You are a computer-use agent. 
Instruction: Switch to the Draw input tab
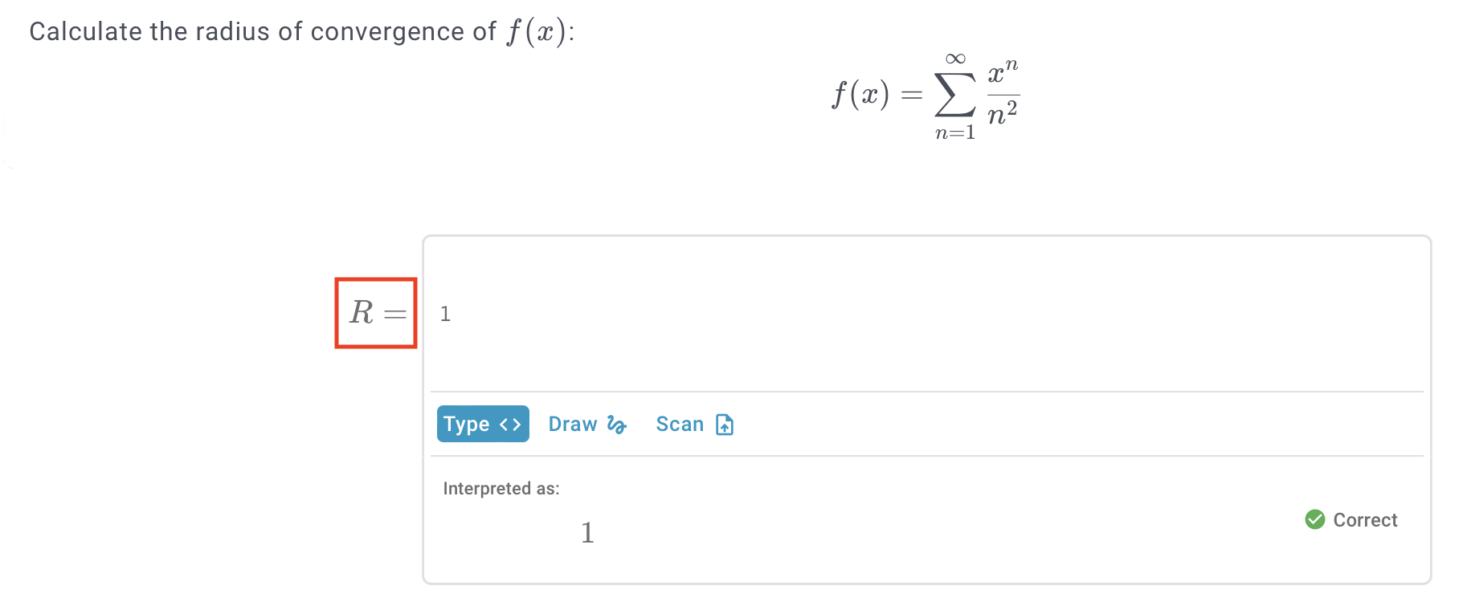[572, 424]
